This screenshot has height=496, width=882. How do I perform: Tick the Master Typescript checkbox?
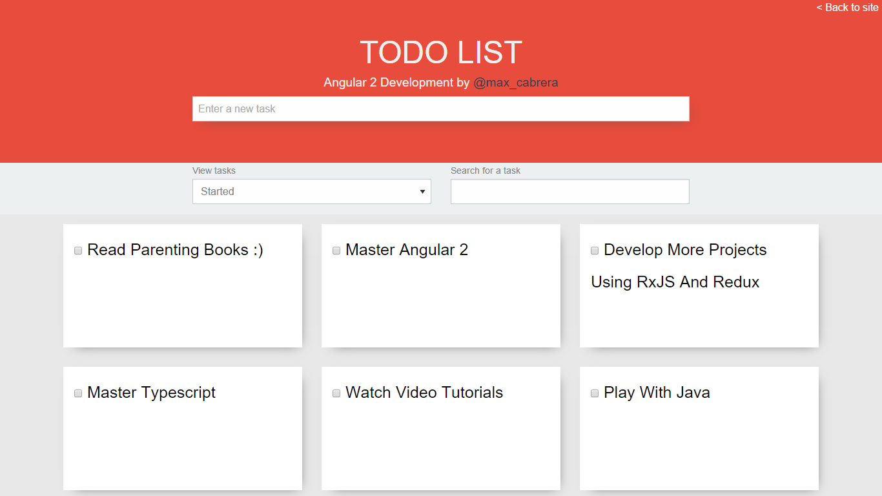tap(77, 393)
